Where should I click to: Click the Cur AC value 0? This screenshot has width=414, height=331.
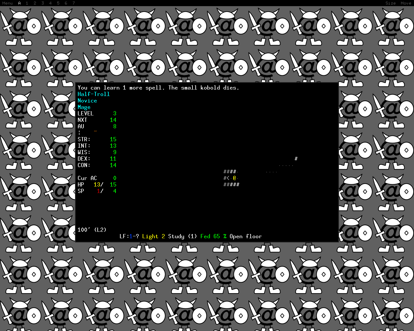(115, 178)
